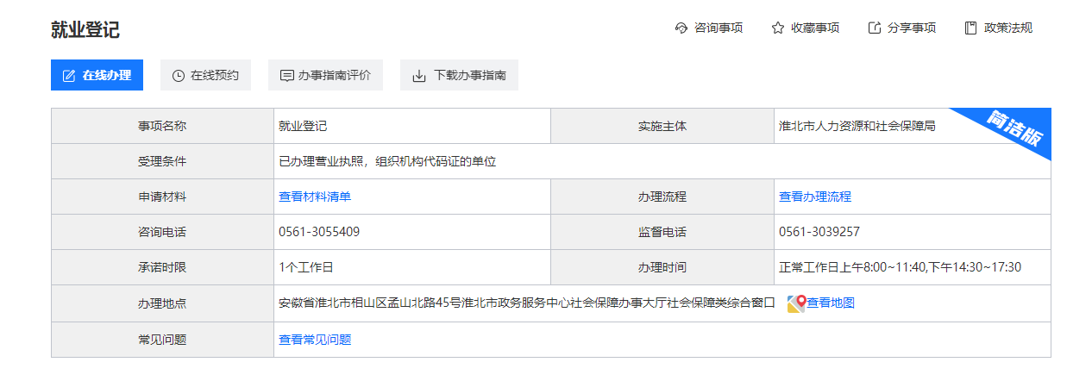Open 在线预约 appointment button
The height and width of the screenshot is (381, 1092).
[x=205, y=75]
